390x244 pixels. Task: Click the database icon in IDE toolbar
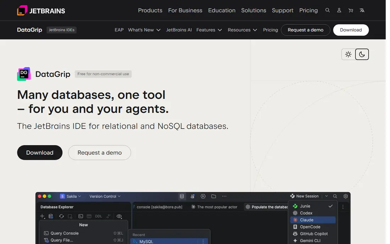pyautogui.click(x=182, y=196)
